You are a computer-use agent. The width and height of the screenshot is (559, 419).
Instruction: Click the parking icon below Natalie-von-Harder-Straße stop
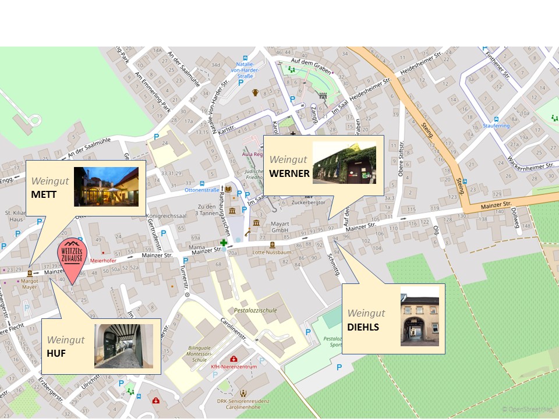(x=240, y=83)
